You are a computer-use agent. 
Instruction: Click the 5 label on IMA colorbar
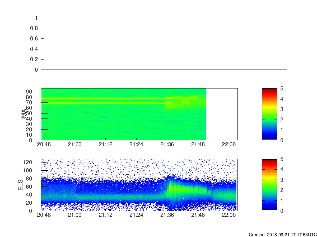(282, 88)
